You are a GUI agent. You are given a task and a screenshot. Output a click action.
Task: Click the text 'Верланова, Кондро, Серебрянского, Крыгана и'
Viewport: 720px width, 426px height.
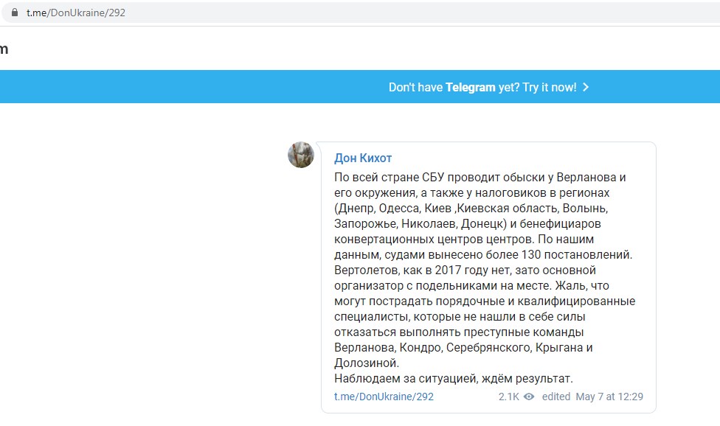(x=463, y=348)
